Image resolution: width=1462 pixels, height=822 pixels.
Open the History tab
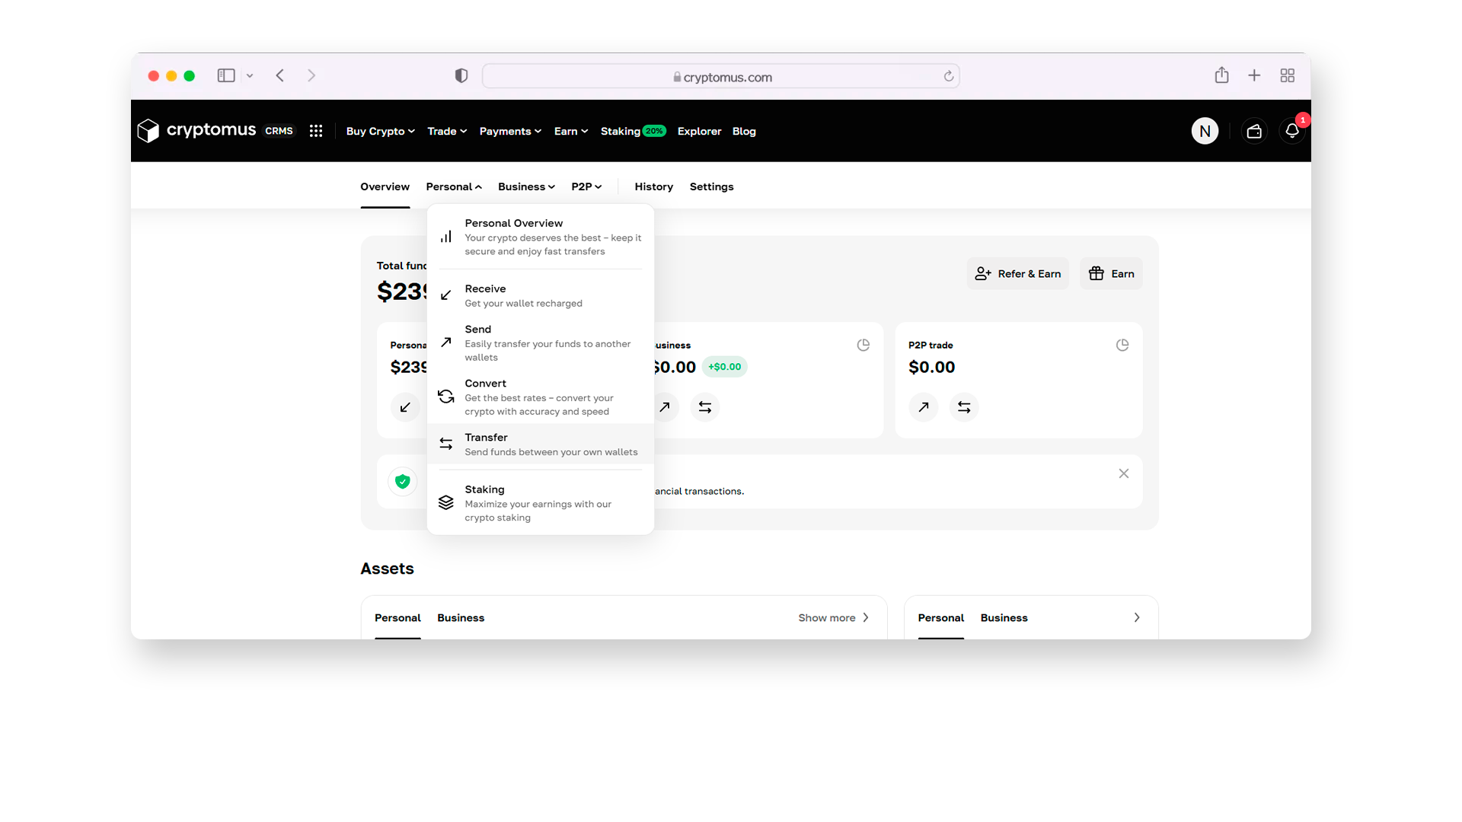(653, 186)
